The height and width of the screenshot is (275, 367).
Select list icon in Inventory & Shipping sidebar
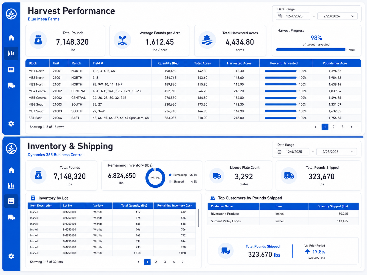coord(11,201)
